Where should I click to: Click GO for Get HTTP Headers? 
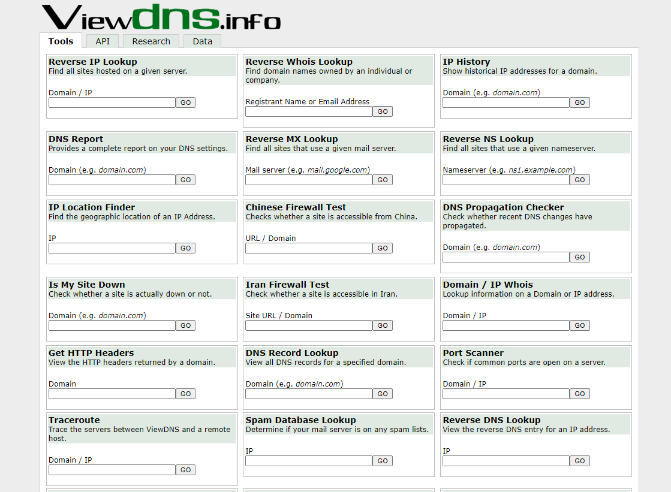(186, 394)
